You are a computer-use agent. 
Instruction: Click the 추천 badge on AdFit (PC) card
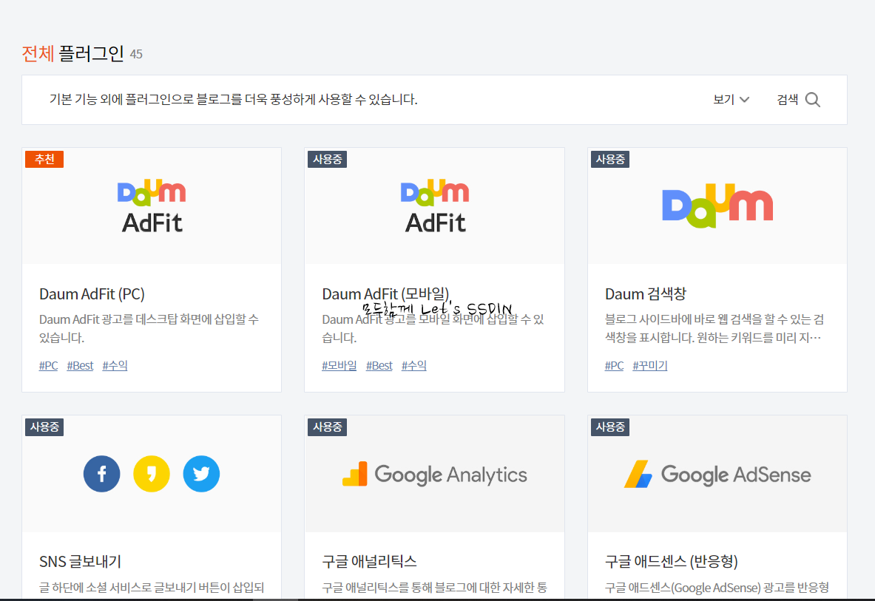[44, 160]
